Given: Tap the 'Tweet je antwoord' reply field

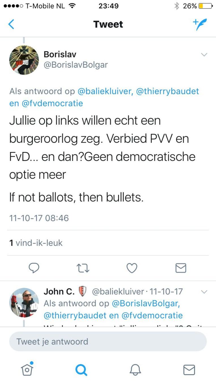Looking at the screenshot, I should pos(108,342).
